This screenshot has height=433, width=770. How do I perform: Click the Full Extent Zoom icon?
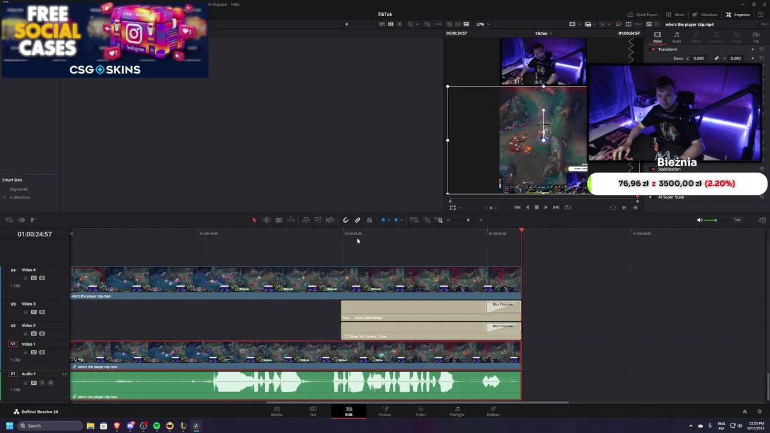tap(414, 220)
